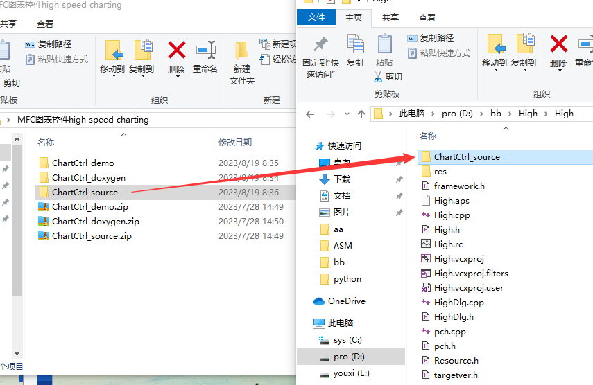The width and height of the screenshot is (593, 385).
Task: Click red Delete icon in right window
Action: click(x=558, y=44)
